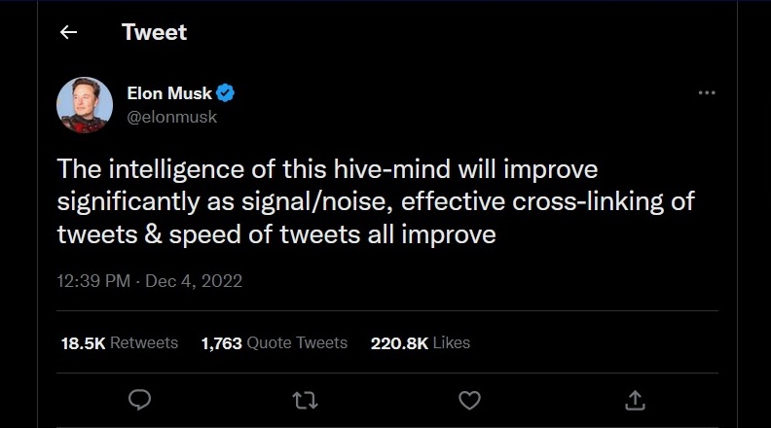Click the tweet's last line of text
Viewport: 771px width, 428px height.
click(276, 234)
